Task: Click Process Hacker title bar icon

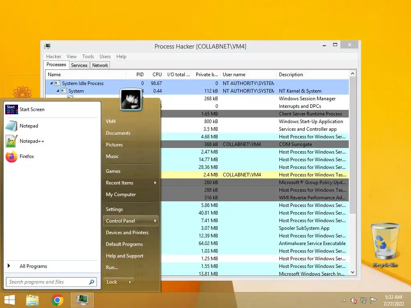Action: (47, 47)
